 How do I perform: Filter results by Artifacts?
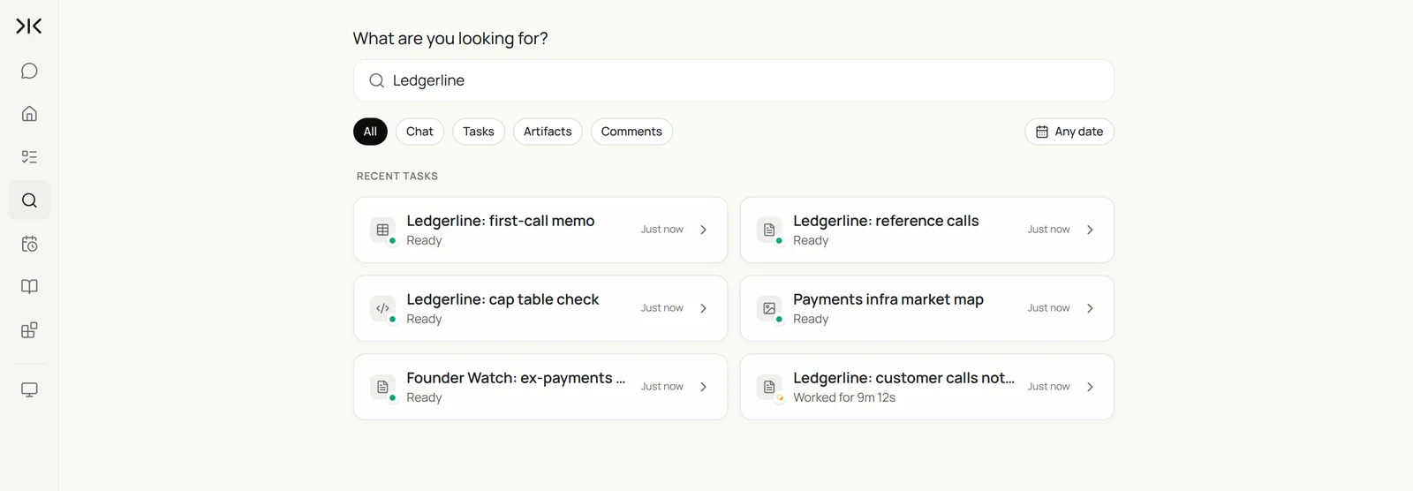click(548, 132)
